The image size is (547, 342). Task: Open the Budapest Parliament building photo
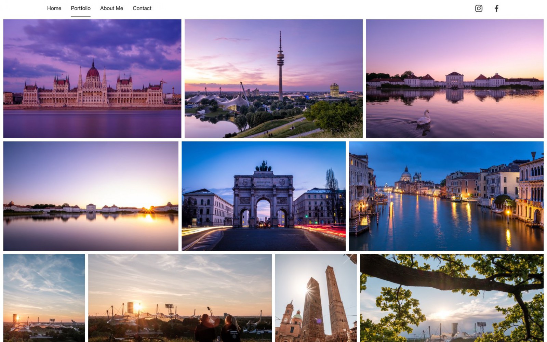[x=92, y=79]
